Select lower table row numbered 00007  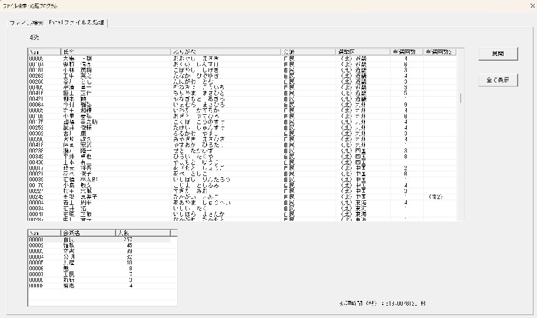[x=99, y=274]
